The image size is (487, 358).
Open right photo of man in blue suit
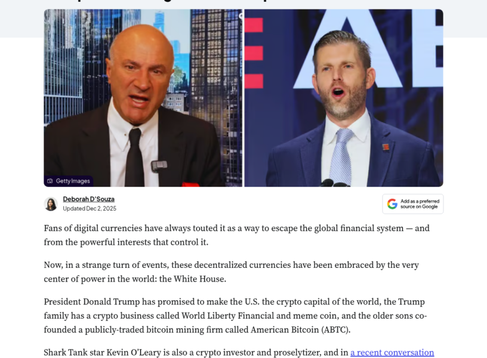344,98
